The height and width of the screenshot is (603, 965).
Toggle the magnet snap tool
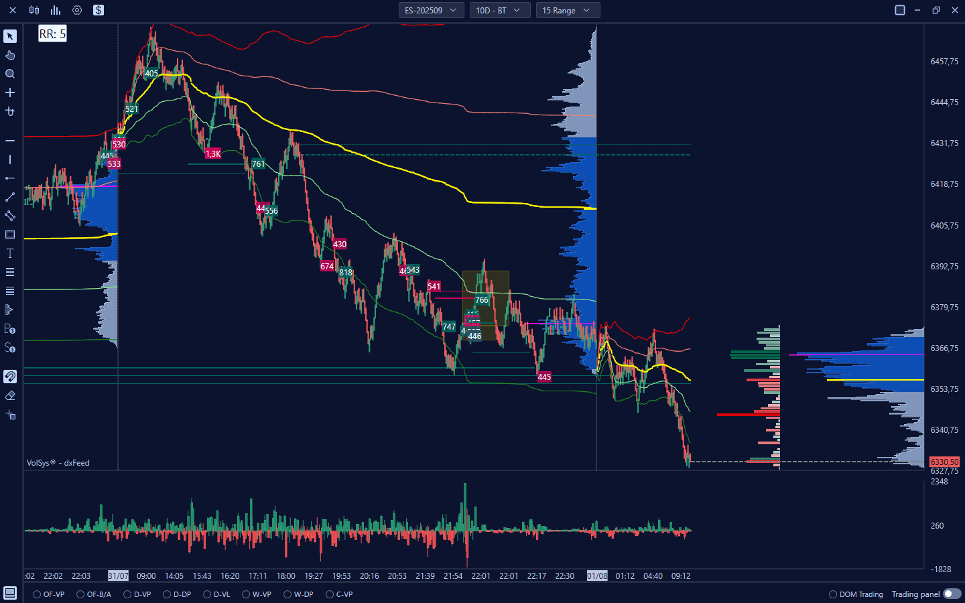point(10,377)
